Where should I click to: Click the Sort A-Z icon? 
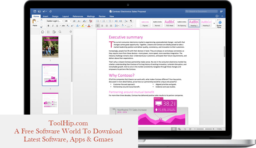point(126,21)
